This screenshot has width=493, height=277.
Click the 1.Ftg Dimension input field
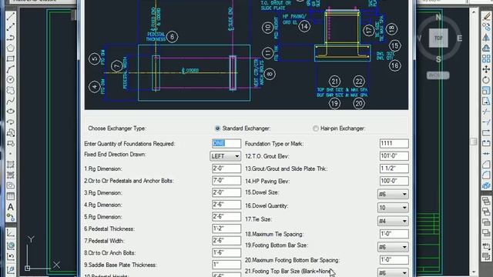click(226, 169)
